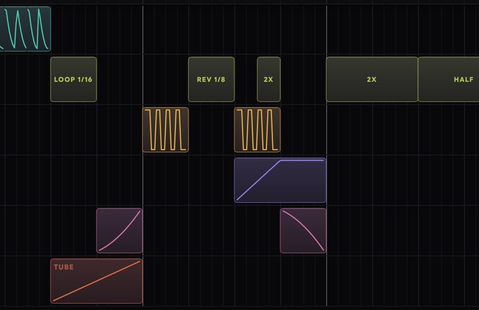Select the REV 1/8 block
This screenshot has height=310, width=479.
(211, 79)
